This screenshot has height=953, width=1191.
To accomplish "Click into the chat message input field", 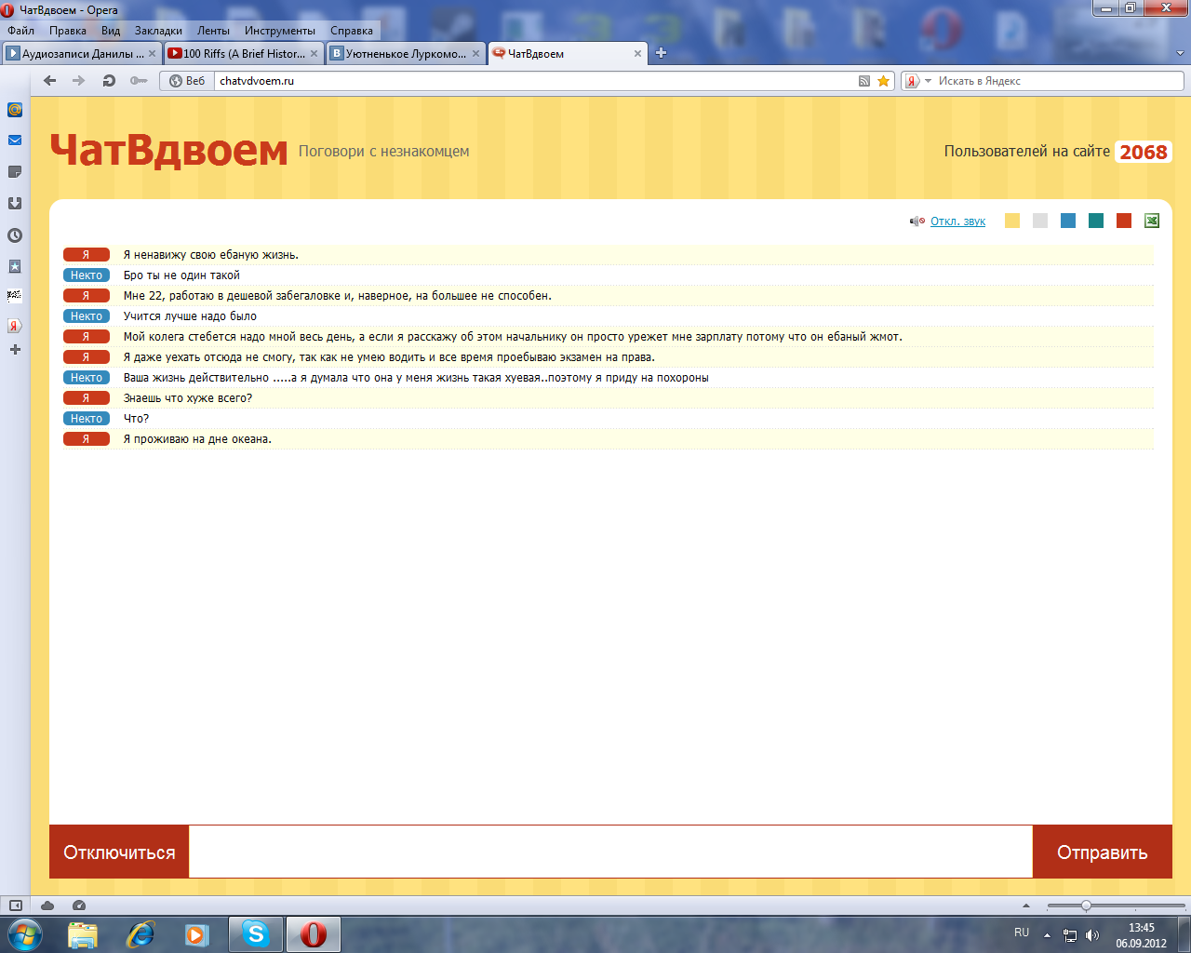I will (x=610, y=852).
